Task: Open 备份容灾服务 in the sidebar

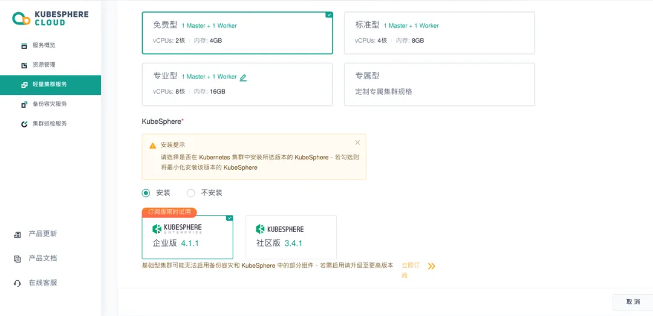Action: tap(50, 104)
